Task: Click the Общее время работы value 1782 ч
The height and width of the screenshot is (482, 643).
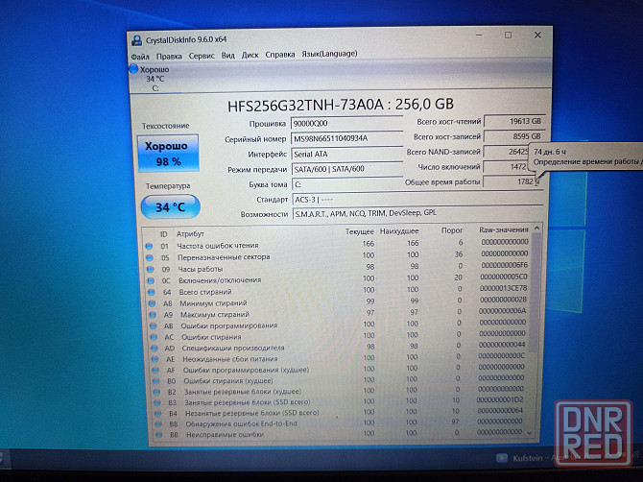Action: tap(513, 181)
